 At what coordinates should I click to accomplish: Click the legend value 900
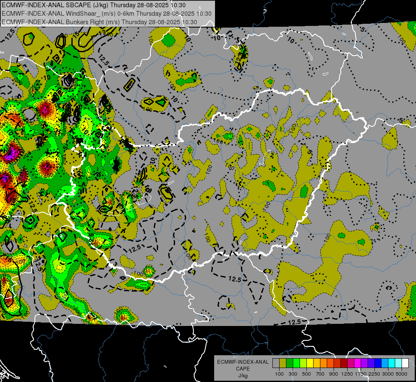(334, 374)
